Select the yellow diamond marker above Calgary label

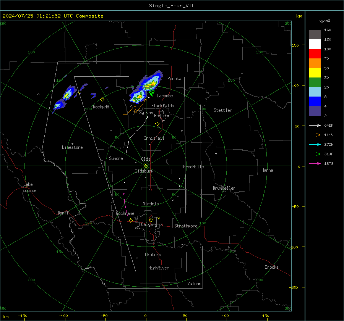pyautogui.click(x=151, y=220)
